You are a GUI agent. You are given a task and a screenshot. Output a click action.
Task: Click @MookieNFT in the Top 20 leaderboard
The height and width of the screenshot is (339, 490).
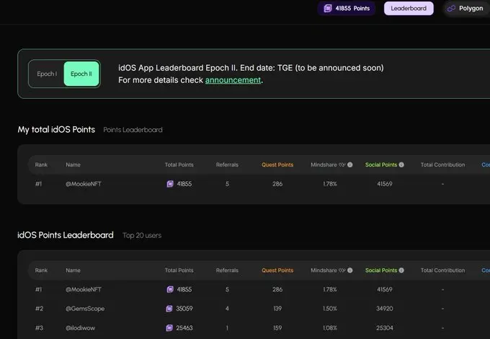84,289
